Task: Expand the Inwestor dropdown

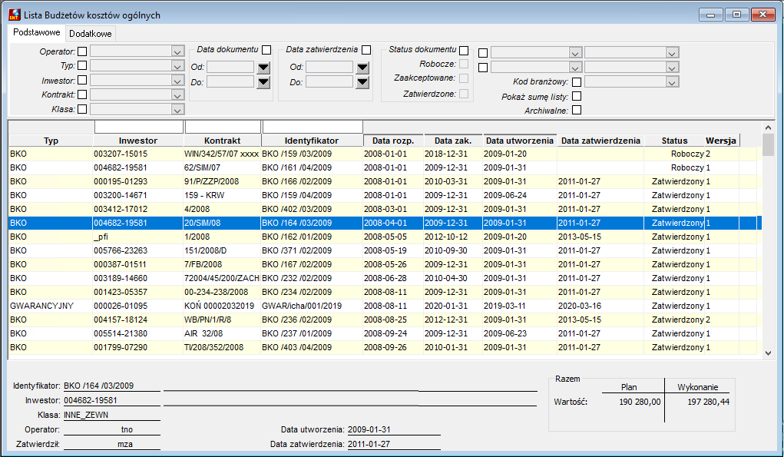Action: click(x=177, y=81)
